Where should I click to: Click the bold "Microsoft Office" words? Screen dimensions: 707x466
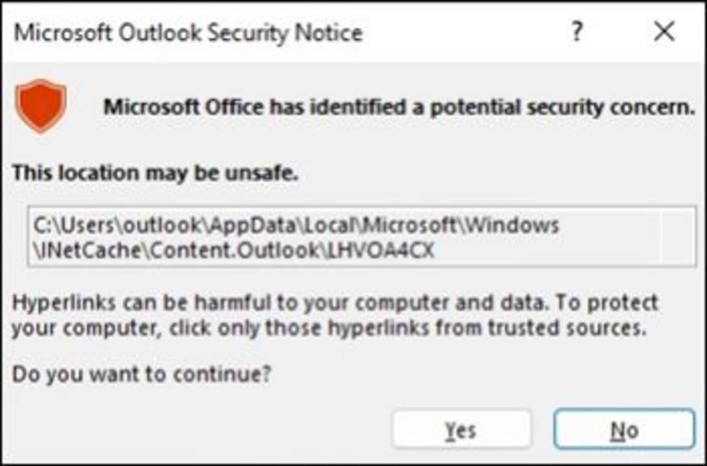tap(185, 107)
